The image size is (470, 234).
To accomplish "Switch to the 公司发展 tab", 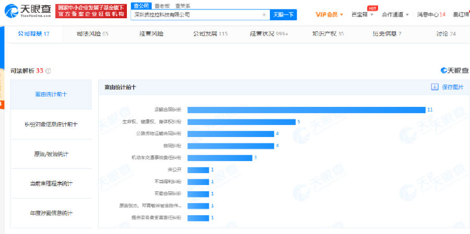I will coord(210,34).
